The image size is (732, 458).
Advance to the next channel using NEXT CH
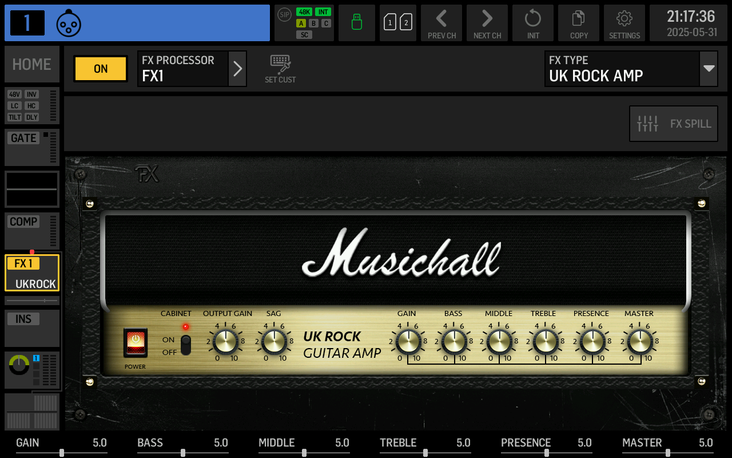[x=487, y=23]
